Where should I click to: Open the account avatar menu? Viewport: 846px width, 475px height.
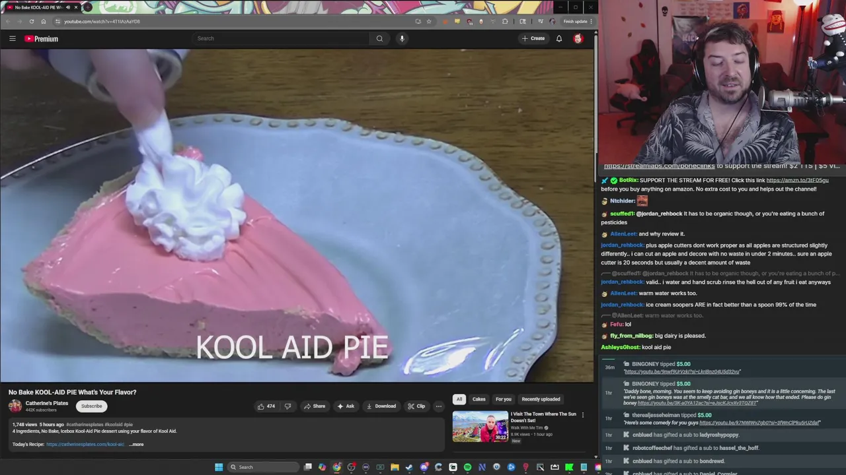(x=578, y=38)
